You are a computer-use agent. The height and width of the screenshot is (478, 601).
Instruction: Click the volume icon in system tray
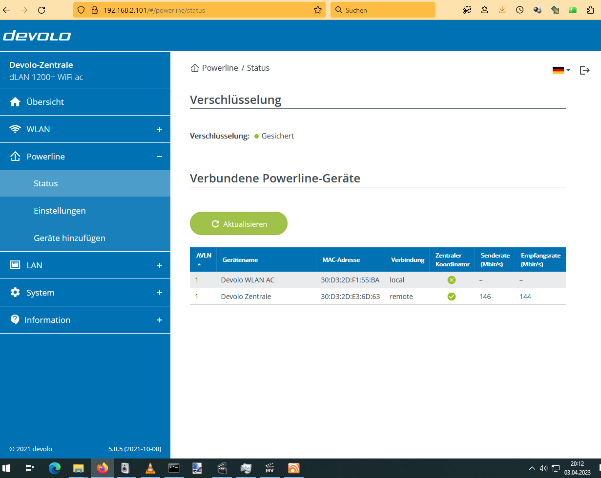[x=543, y=468]
